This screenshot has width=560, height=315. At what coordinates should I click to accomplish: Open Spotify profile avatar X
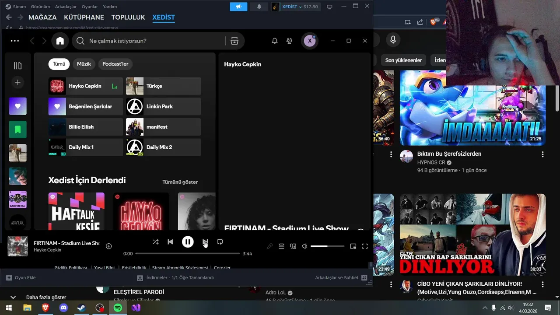coord(310,41)
